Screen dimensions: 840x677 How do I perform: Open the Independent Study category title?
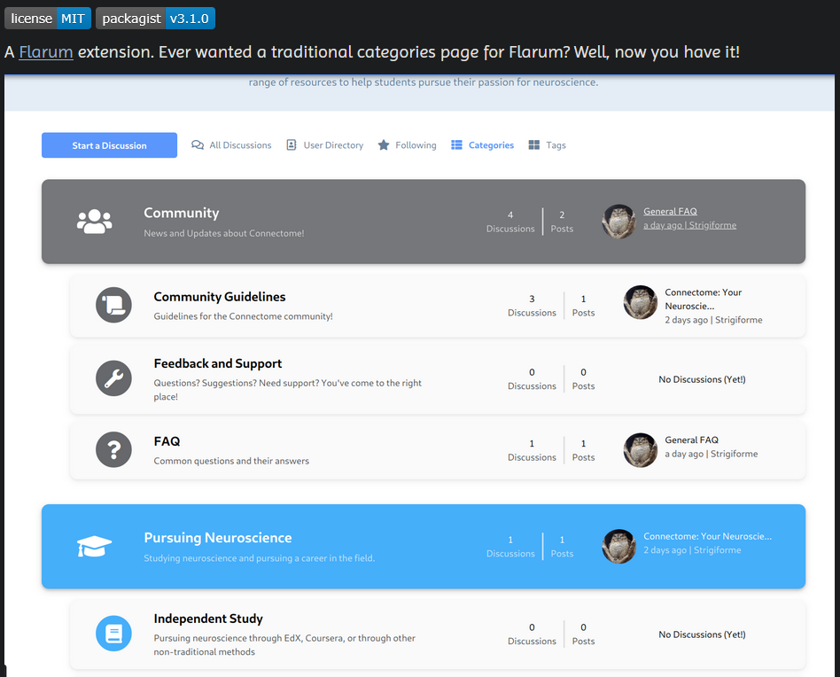click(x=208, y=619)
